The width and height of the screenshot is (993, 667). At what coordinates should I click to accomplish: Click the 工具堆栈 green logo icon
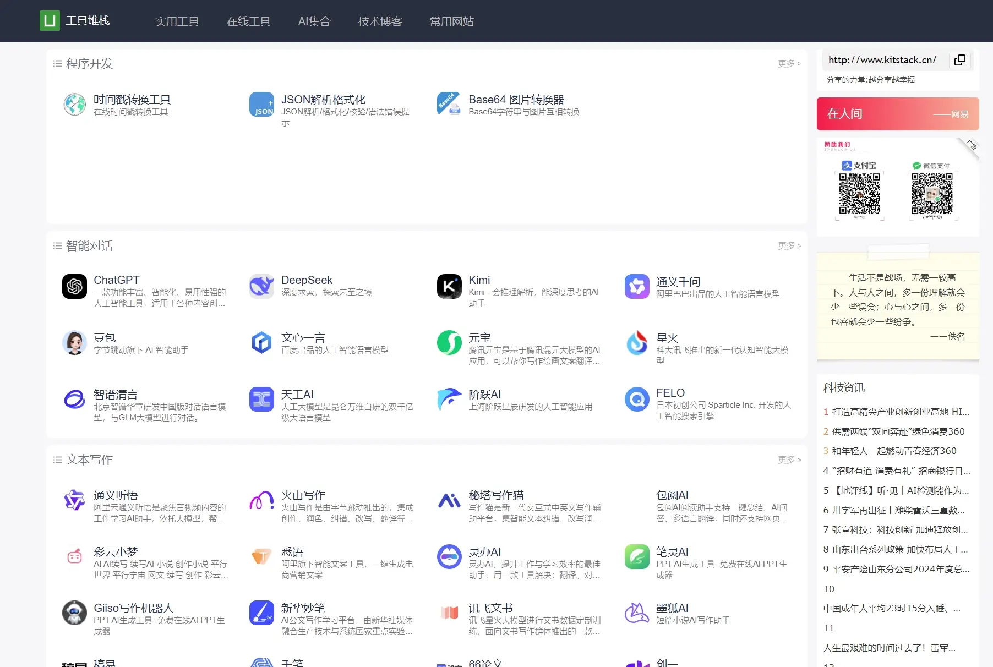coord(50,21)
